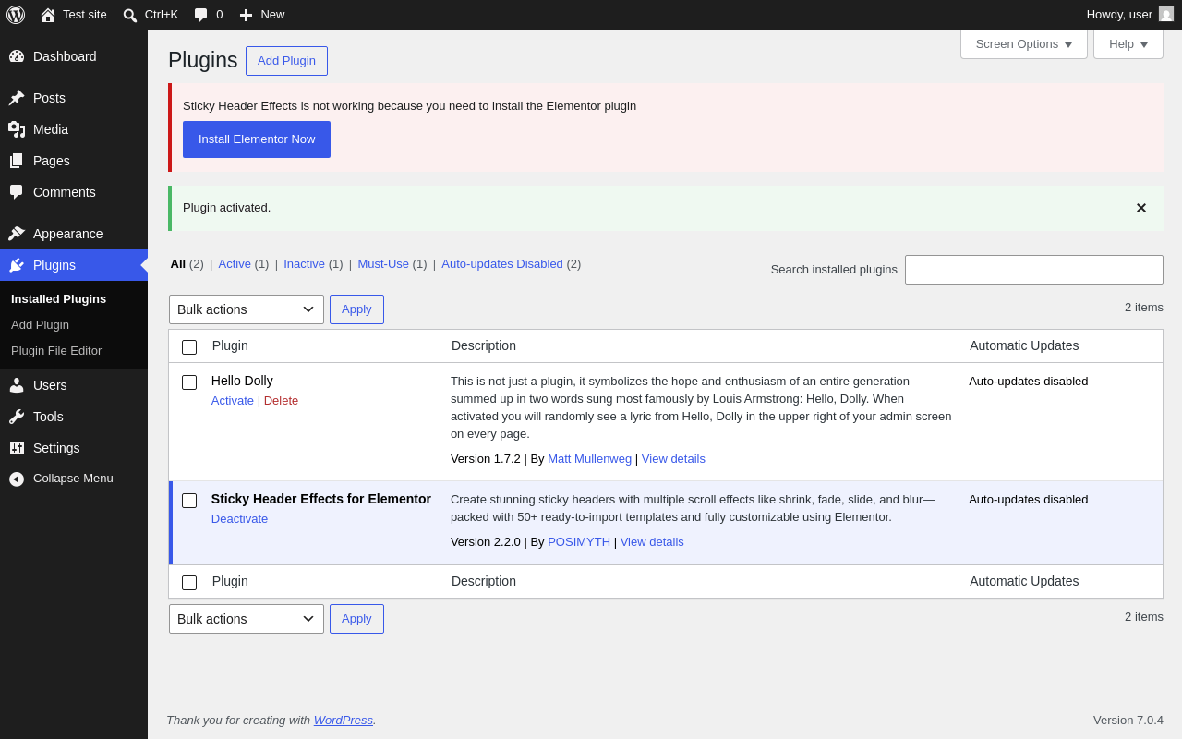The image size is (1182, 739).
Task: Click the Tools wrench icon
Action: pyautogui.click(x=17, y=417)
